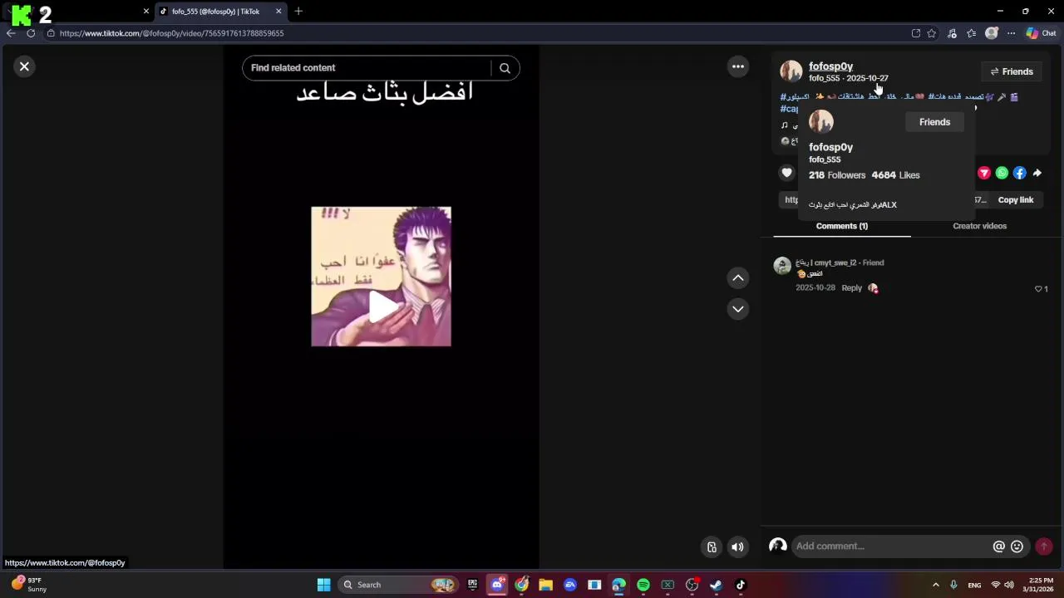This screenshot has width=1064, height=598.
Task: Go to next video with down chevron
Action: point(738,309)
